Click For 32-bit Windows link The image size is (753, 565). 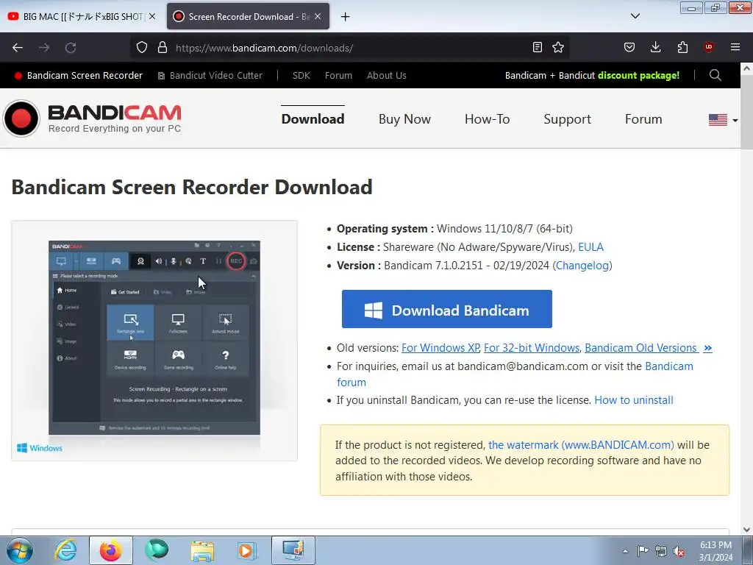coord(532,348)
